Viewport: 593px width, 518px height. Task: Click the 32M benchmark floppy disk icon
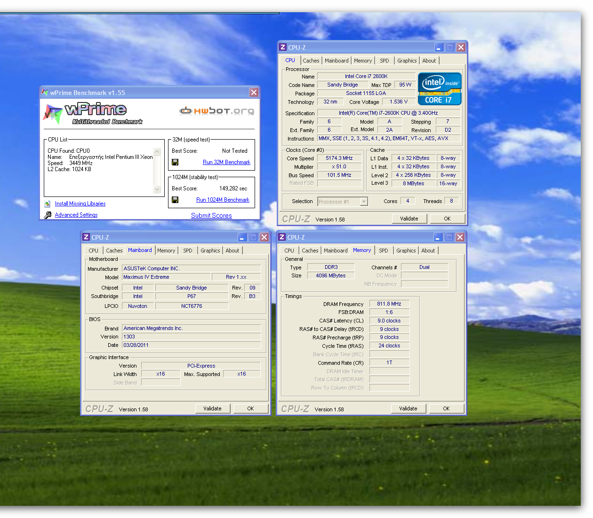pos(175,162)
